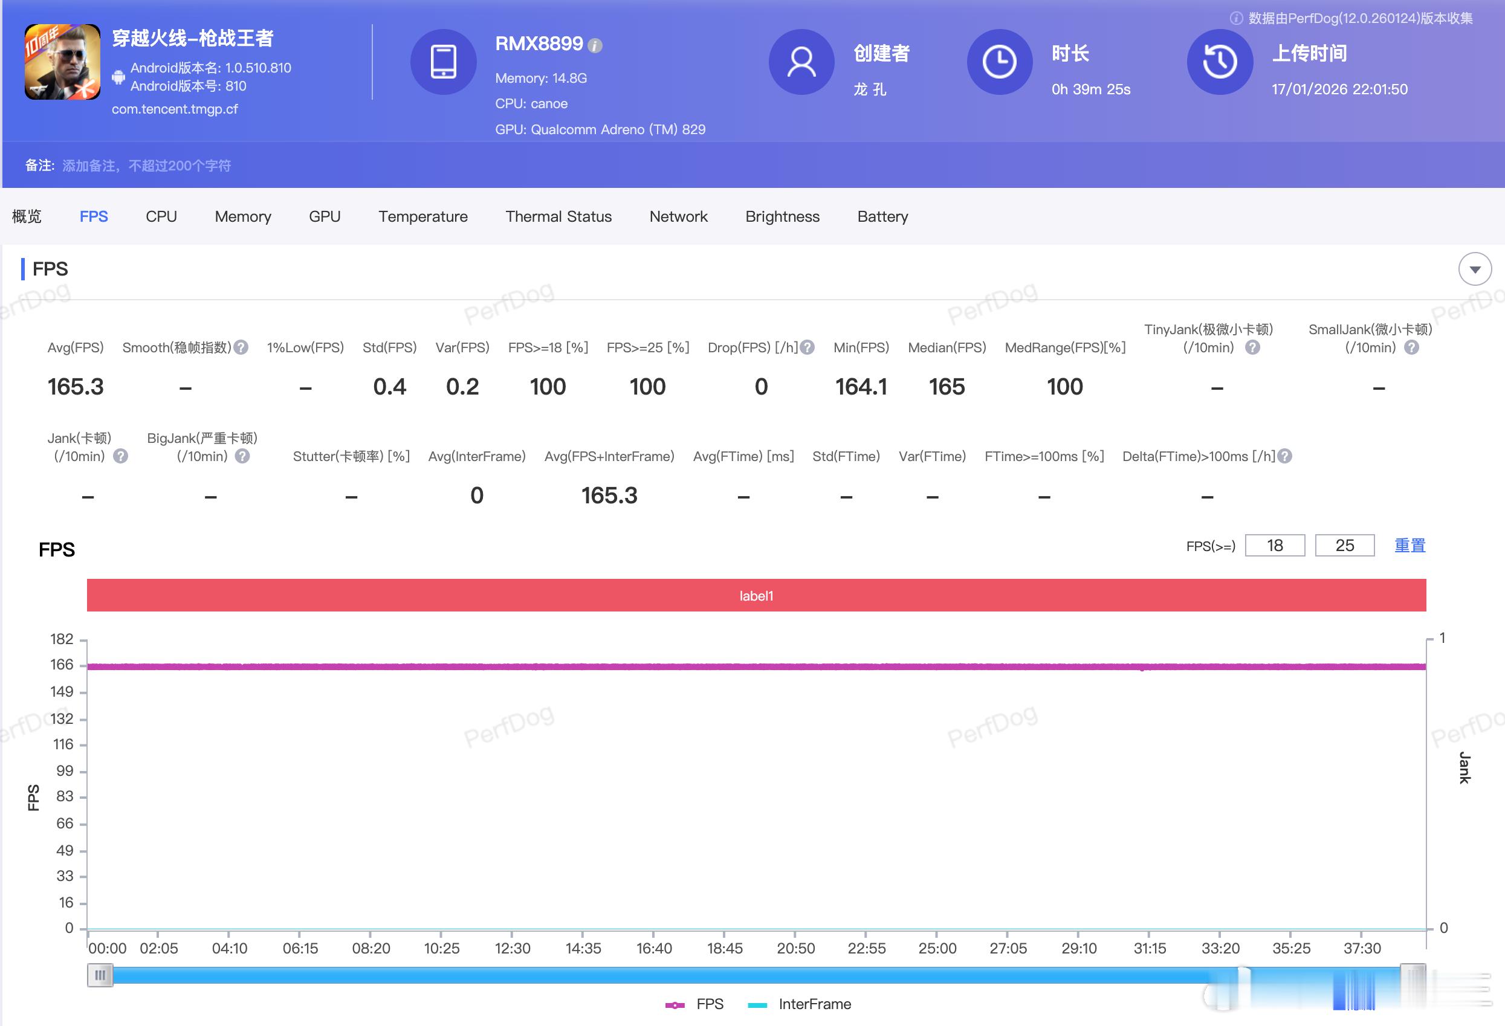Click left handle of timeline range slider
Viewport: 1505px width, 1026px height.
coord(100,975)
